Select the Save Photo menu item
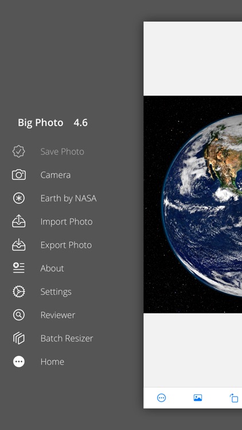242x430 pixels. 62,152
